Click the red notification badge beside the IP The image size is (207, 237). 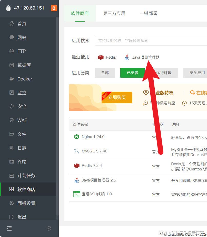click(54, 8)
